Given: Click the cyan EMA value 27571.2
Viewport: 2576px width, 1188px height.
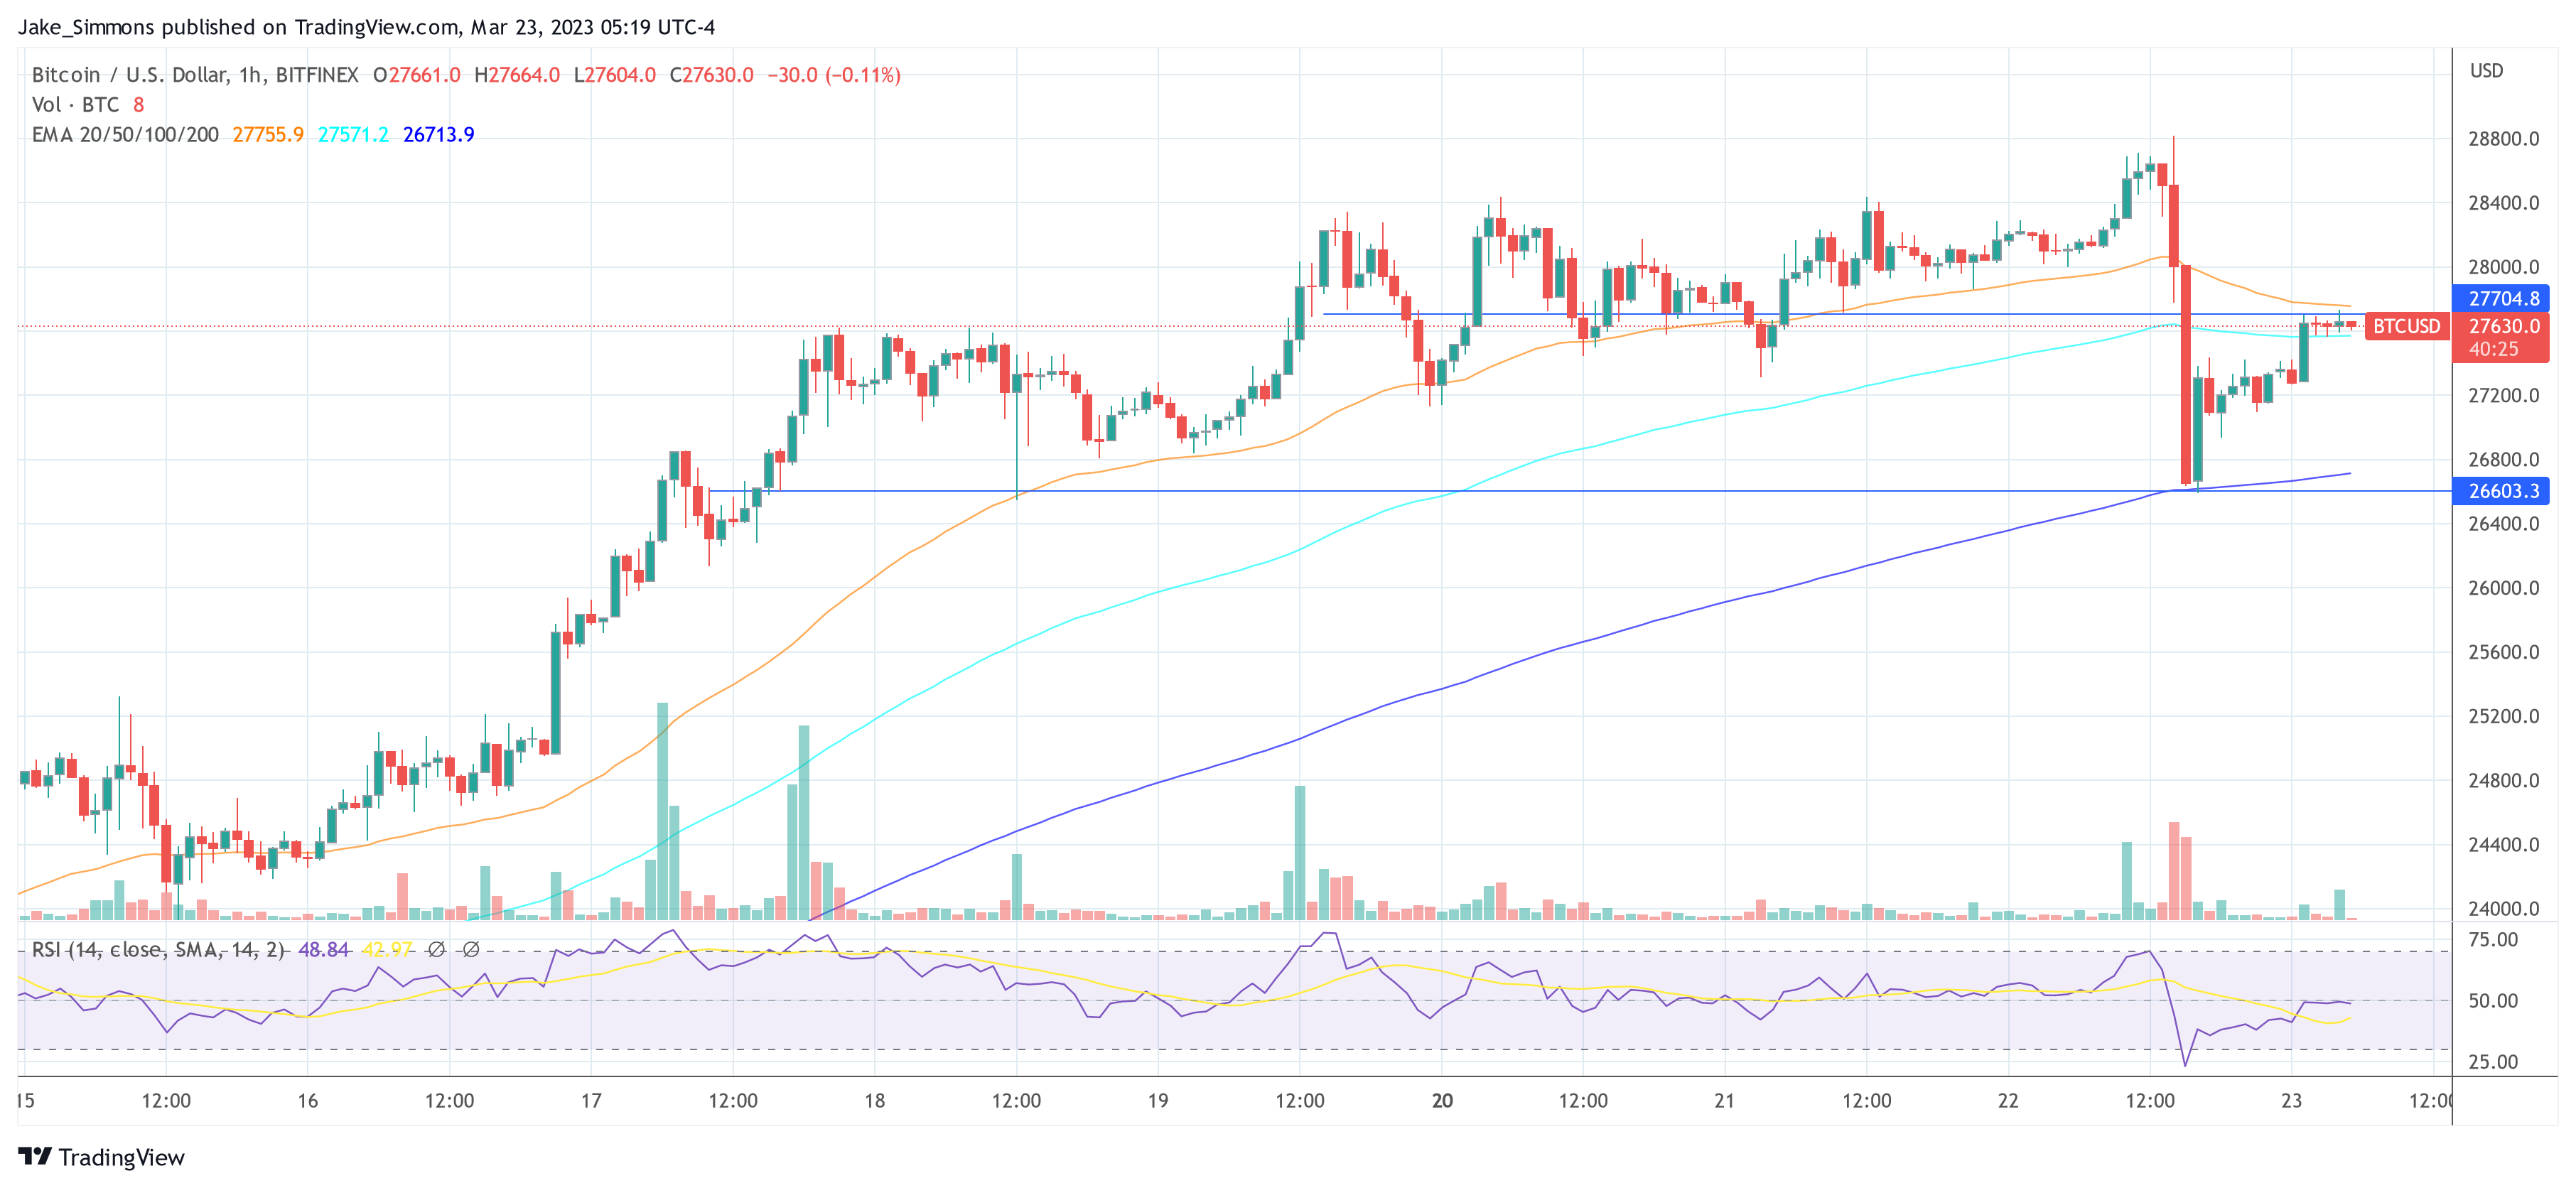Looking at the screenshot, I should (x=353, y=134).
